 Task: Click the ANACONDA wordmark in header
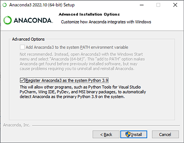[33, 20]
